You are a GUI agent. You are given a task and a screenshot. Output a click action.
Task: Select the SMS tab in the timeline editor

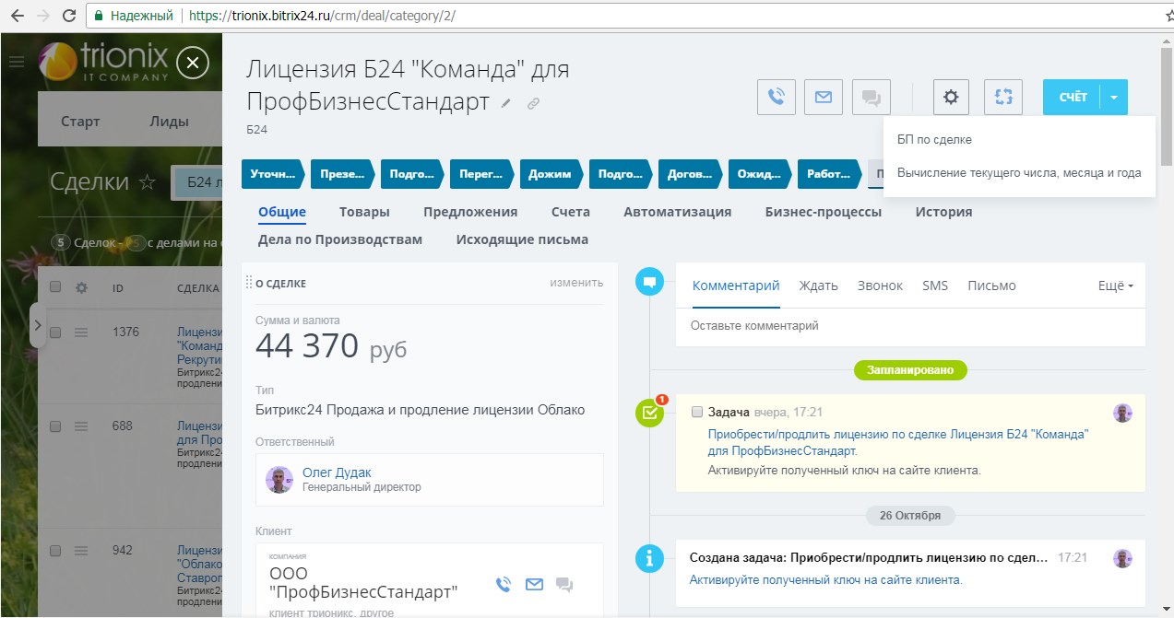tap(935, 286)
